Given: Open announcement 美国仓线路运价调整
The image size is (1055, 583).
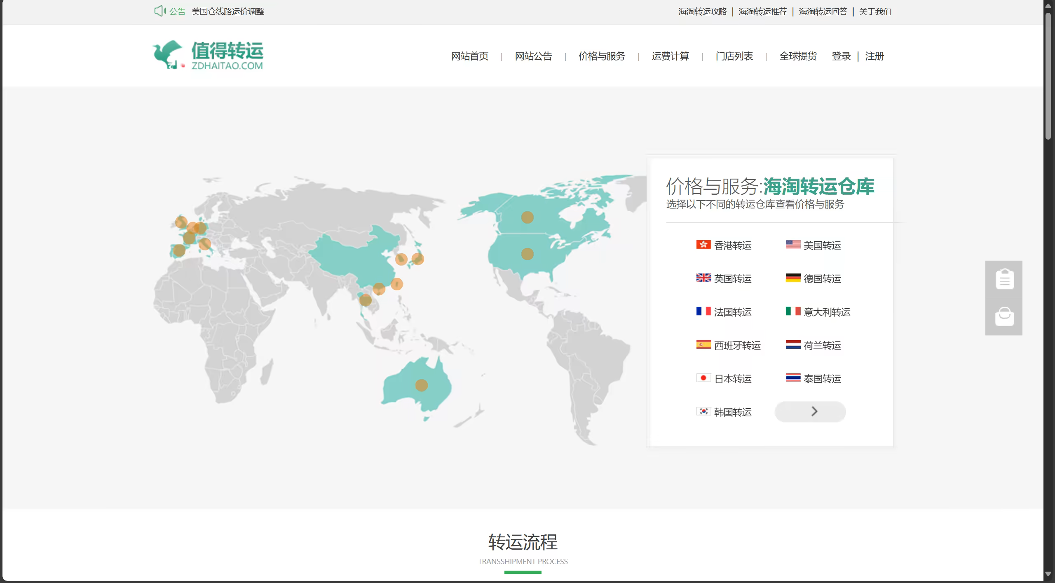Looking at the screenshot, I should (227, 12).
